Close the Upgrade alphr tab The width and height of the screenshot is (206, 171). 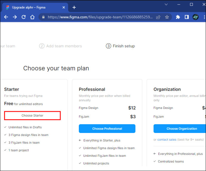tap(63, 7)
